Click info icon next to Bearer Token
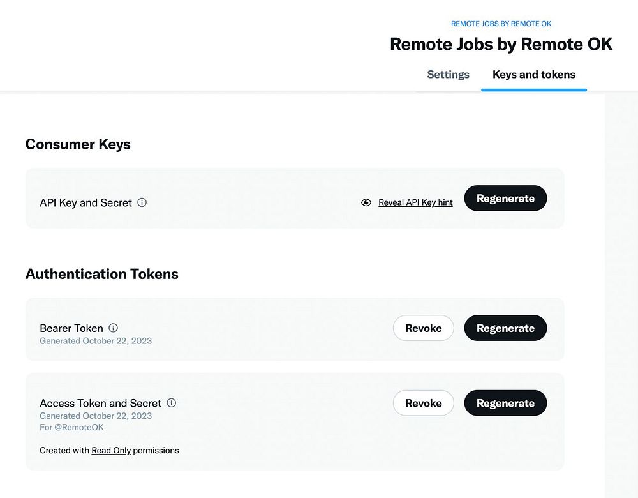The image size is (638, 498). pos(113,328)
